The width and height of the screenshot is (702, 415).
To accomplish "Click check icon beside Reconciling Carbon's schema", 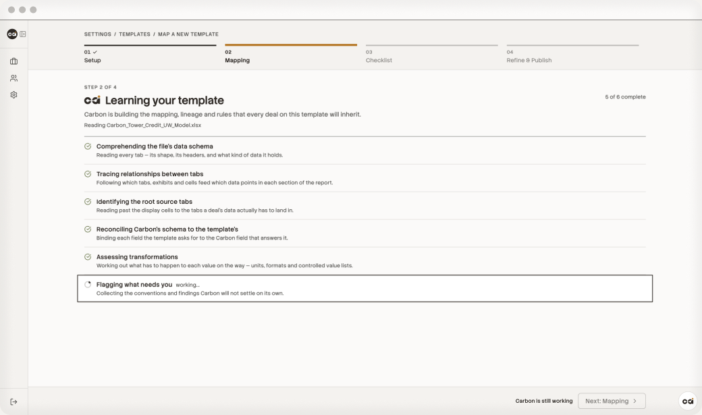I will click(x=88, y=229).
